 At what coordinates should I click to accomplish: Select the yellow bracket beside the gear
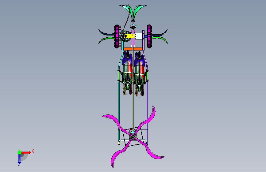[x=129, y=36]
